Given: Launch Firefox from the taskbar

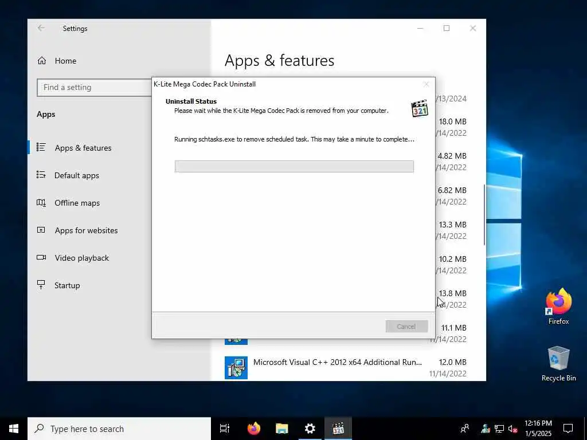Looking at the screenshot, I should pos(254,429).
